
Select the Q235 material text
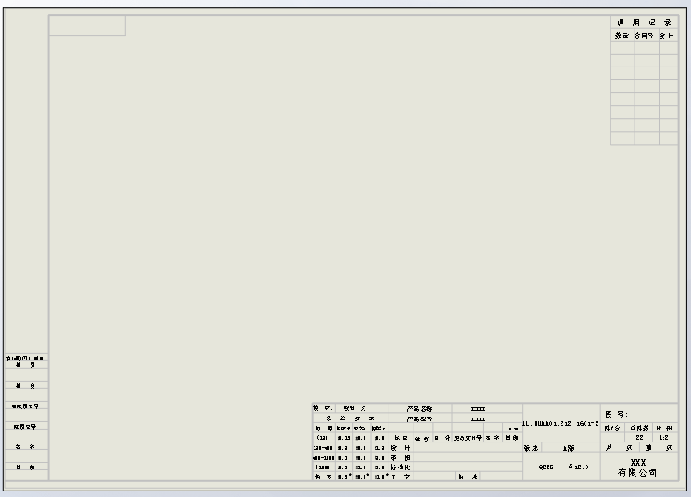point(546,467)
